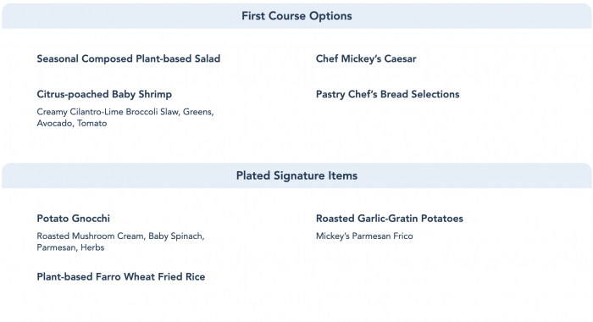The width and height of the screenshot is (593, 322).
Task: Open Chef Mickey's Caesar item
Action: (x=366, y=58)
